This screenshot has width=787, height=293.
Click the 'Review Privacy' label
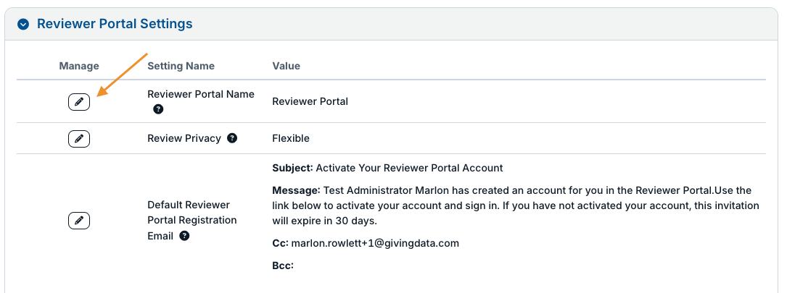pos(184,139)
